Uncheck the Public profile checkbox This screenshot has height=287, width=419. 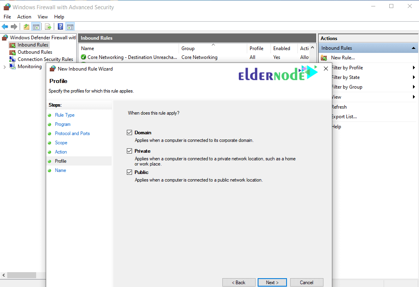point(129,172)
